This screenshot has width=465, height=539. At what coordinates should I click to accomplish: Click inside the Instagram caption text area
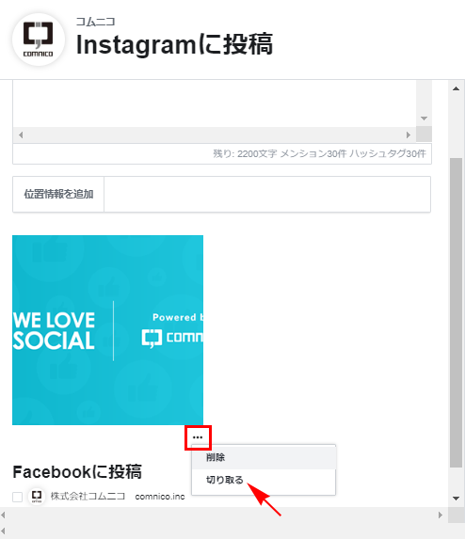[215, 103]
